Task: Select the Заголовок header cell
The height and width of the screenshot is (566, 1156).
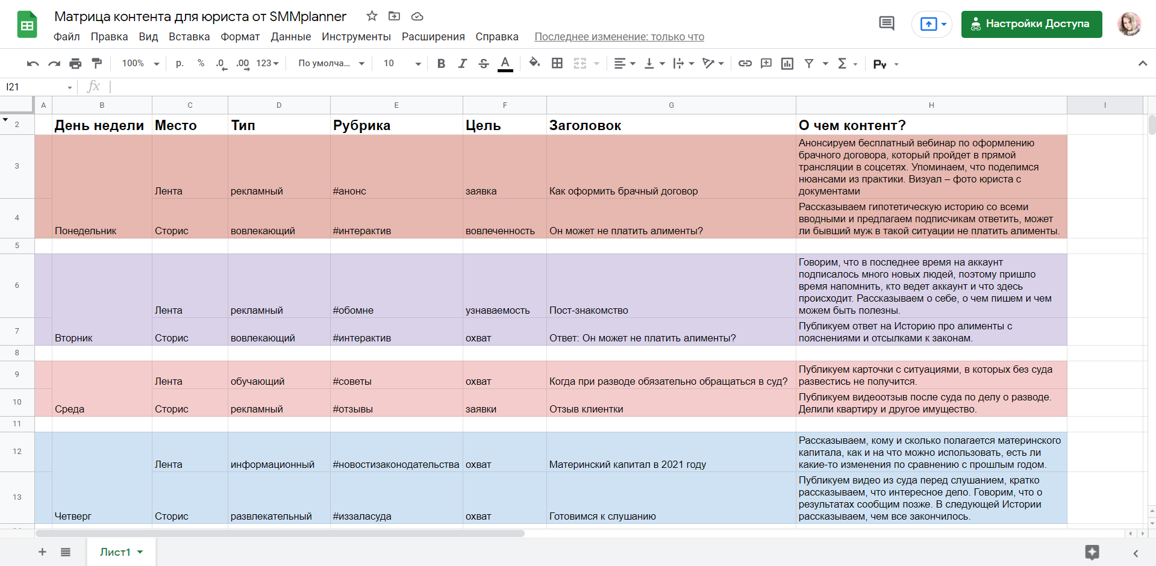Action: [671, 125]
